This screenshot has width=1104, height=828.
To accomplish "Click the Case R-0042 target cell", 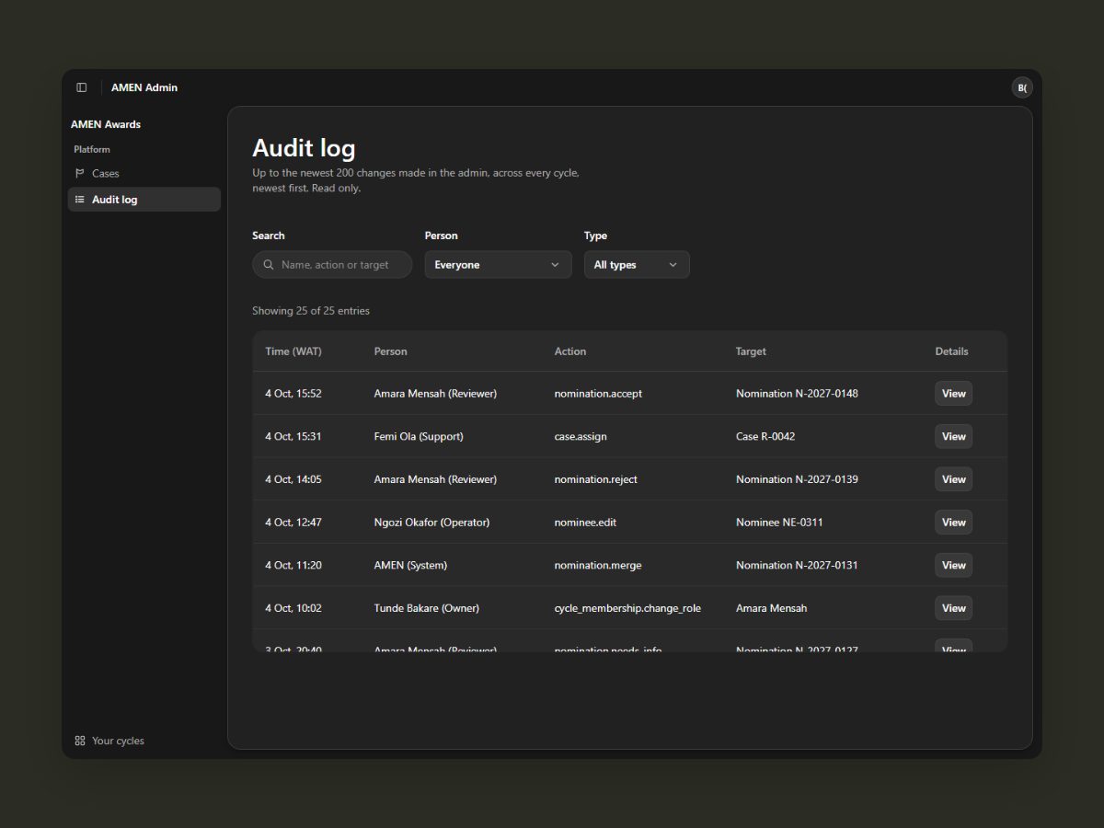I will [765, 436].
